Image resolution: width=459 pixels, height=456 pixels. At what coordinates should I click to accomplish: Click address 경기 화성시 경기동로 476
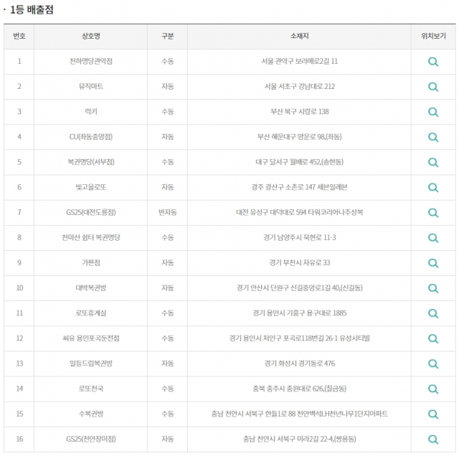click(300, 364)
